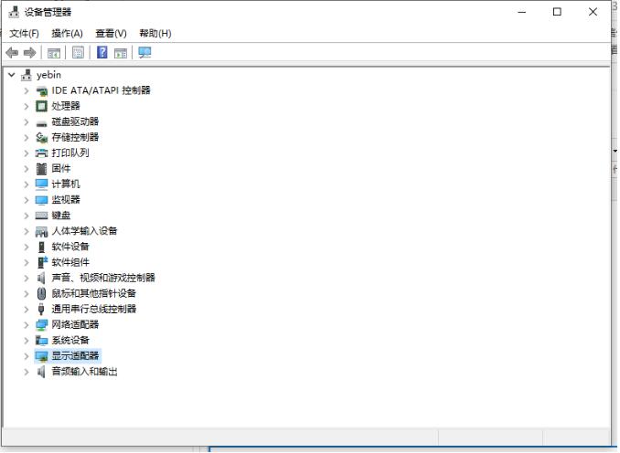The width and height of the screenshot is (620, 453).
Task: Click the blue Help question-mark icon
Action: tap(102, 52)
